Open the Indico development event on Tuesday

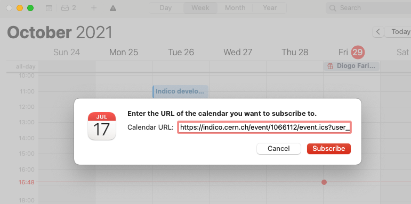[x=180, y=91]
